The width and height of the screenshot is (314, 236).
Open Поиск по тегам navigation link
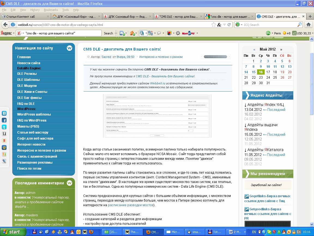(x=29, y=169)
